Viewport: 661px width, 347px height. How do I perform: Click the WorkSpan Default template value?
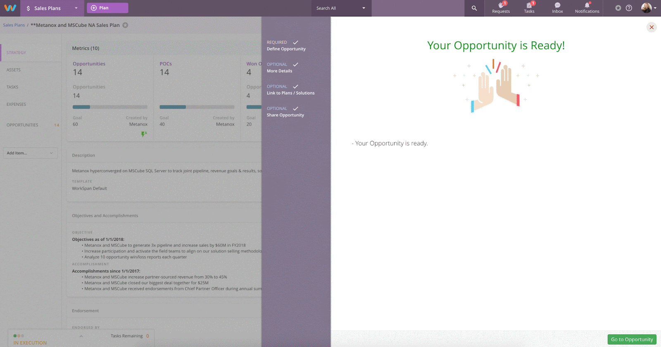pos(89,188)
